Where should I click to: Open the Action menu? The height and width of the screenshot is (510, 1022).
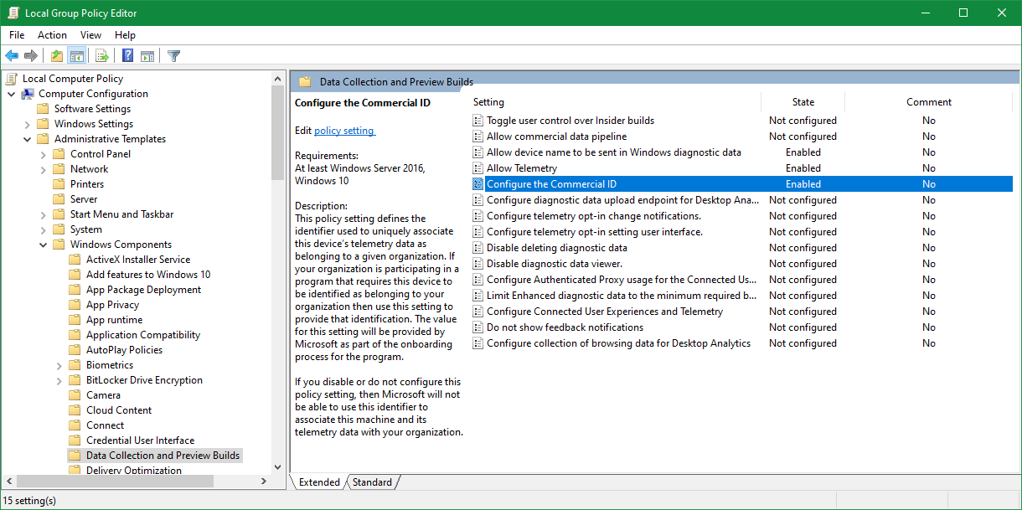tap(52, 35)
